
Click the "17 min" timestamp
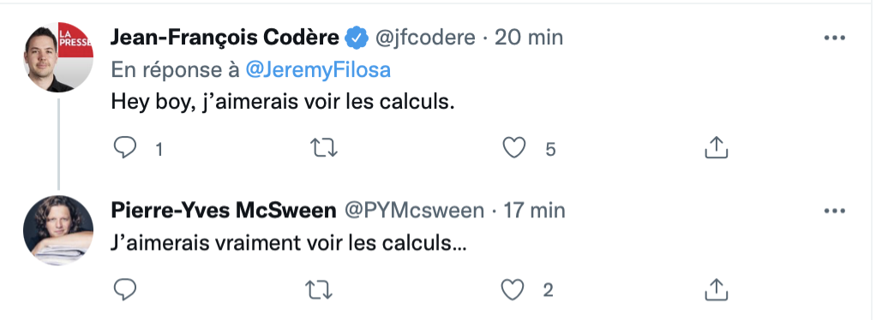pyautogui.click(x=535, y=210)
